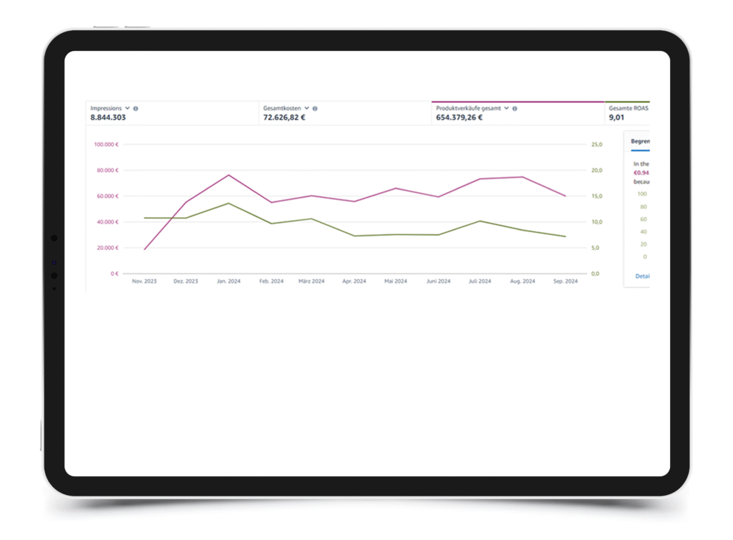The width and height of the screenshot is (733, 540).
Task: Click the pink line point at Aug. 2024
Action: click(523, 177)
